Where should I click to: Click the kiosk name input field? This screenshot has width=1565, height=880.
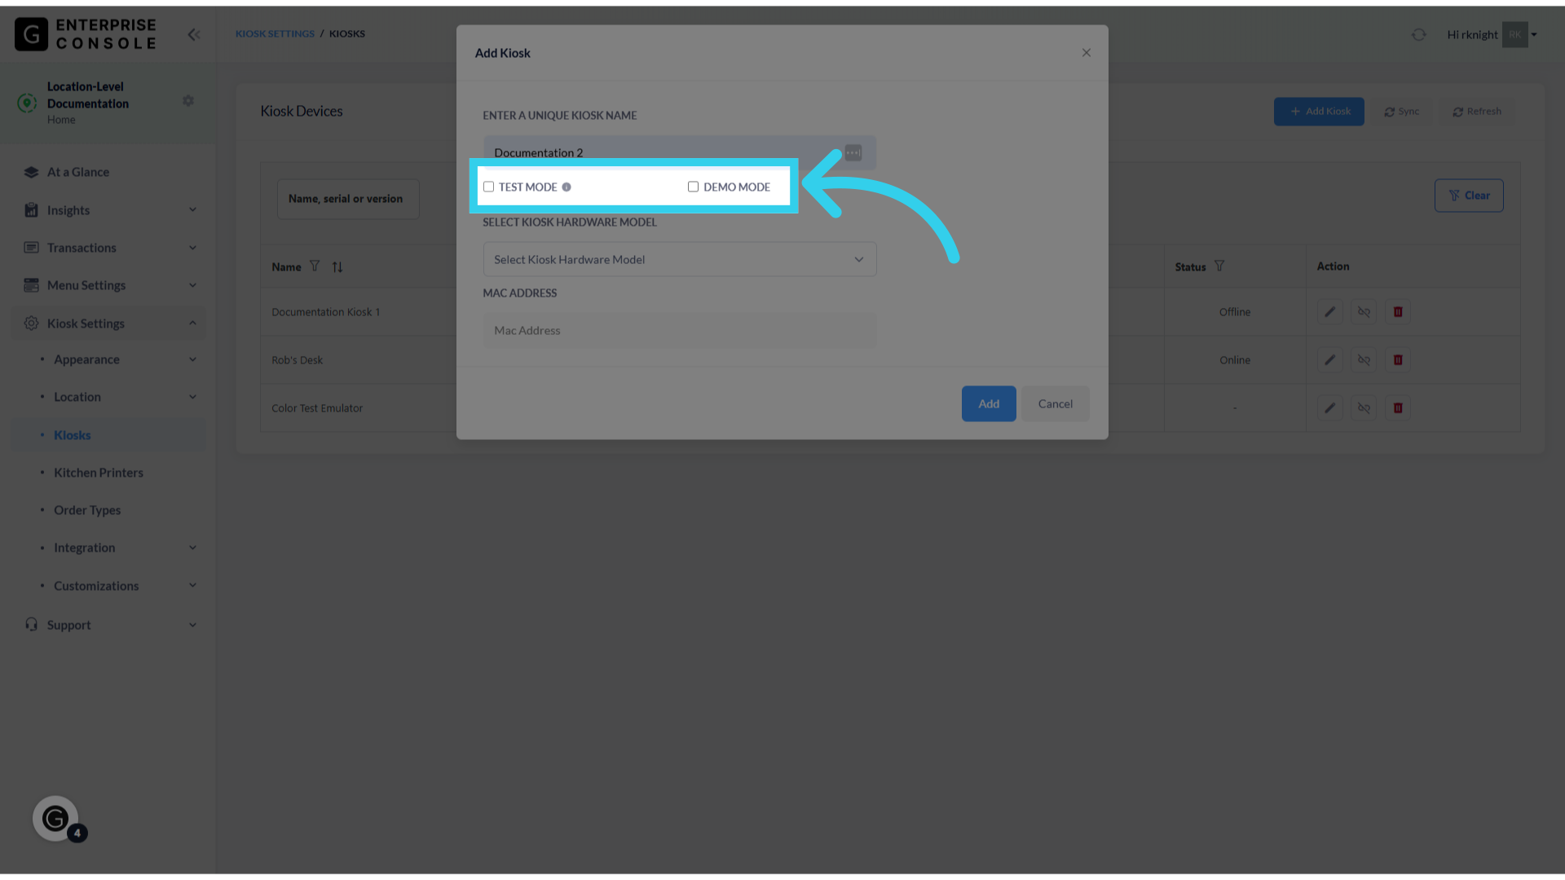pyautogui.click(x=679, y=152)
